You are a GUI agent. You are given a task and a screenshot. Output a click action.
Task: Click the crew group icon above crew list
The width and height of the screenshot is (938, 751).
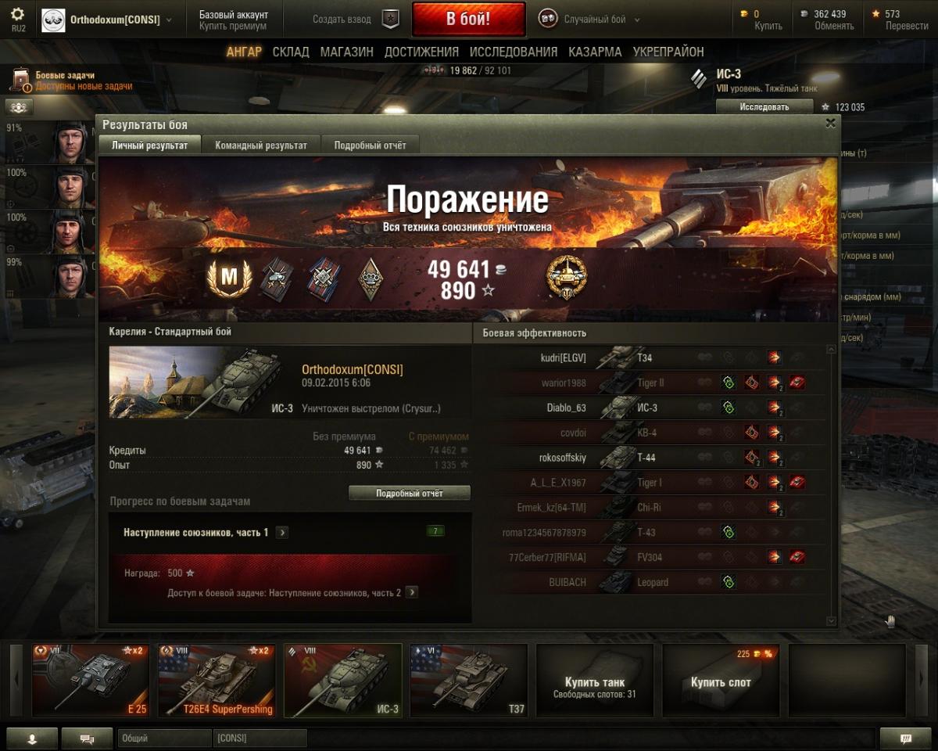click(x=19, y=108)
